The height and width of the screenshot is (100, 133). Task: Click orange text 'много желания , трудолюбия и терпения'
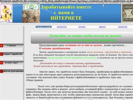(x=109, y=52)
